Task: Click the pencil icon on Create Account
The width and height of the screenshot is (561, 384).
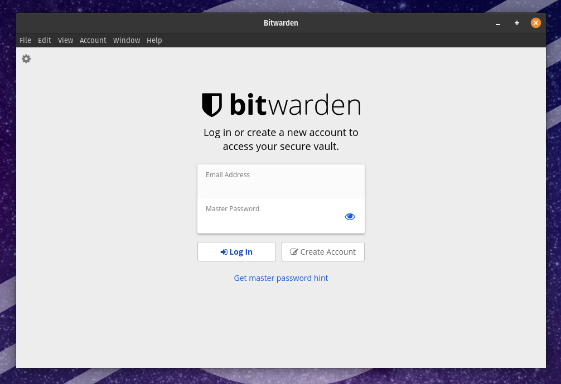Action: 294,251
